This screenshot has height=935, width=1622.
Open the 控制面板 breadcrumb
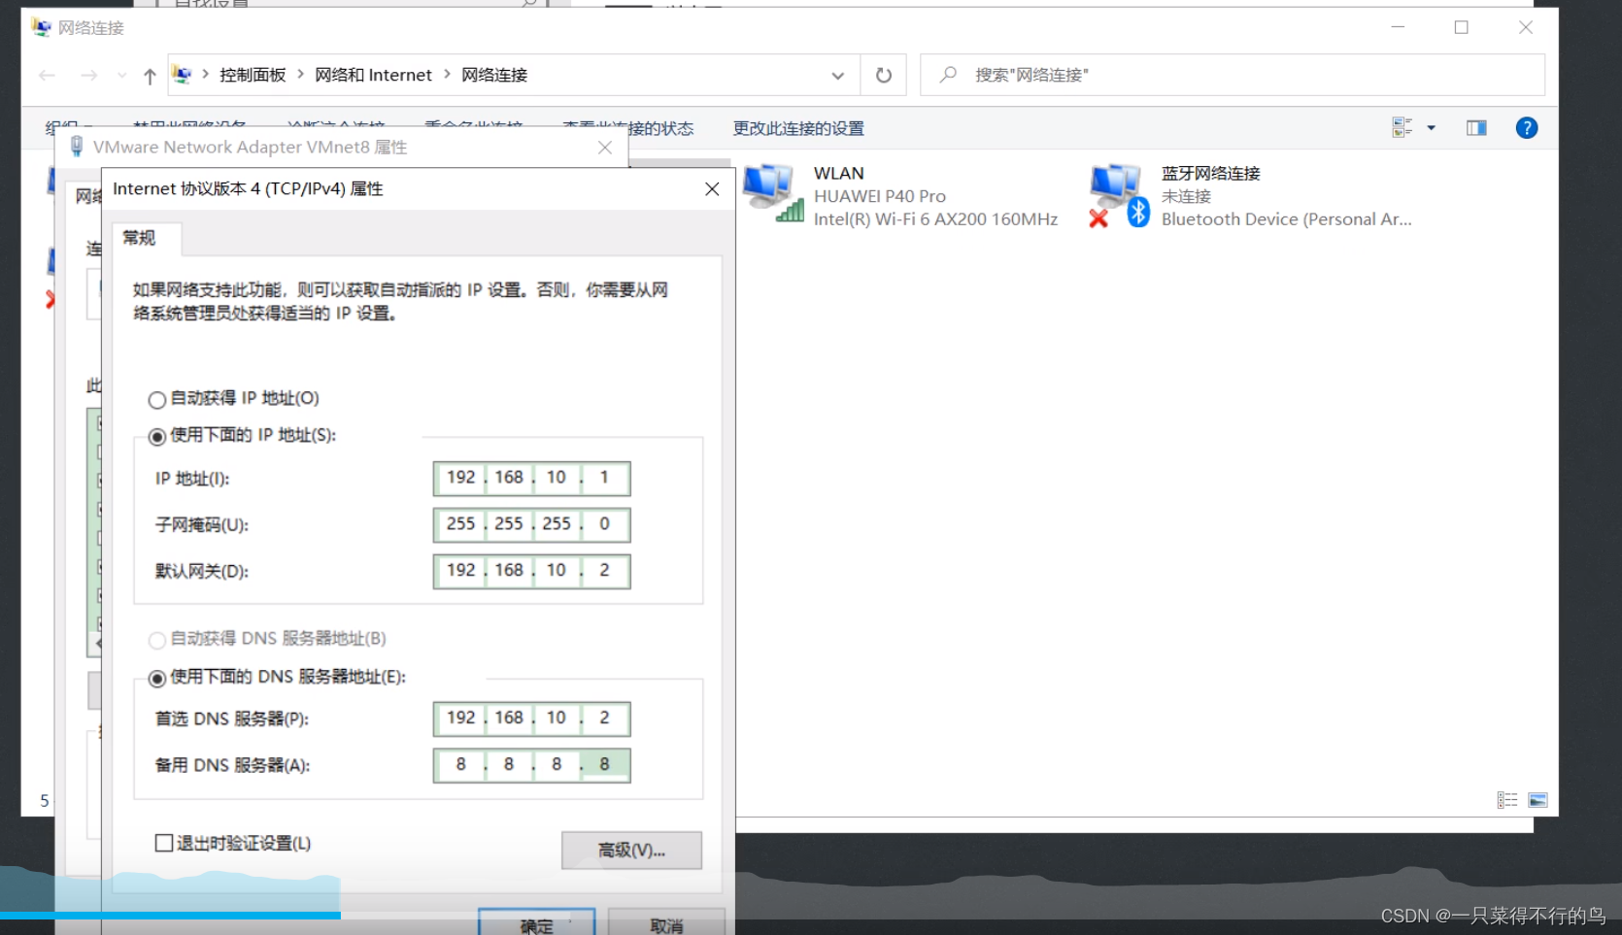point(253,75)
